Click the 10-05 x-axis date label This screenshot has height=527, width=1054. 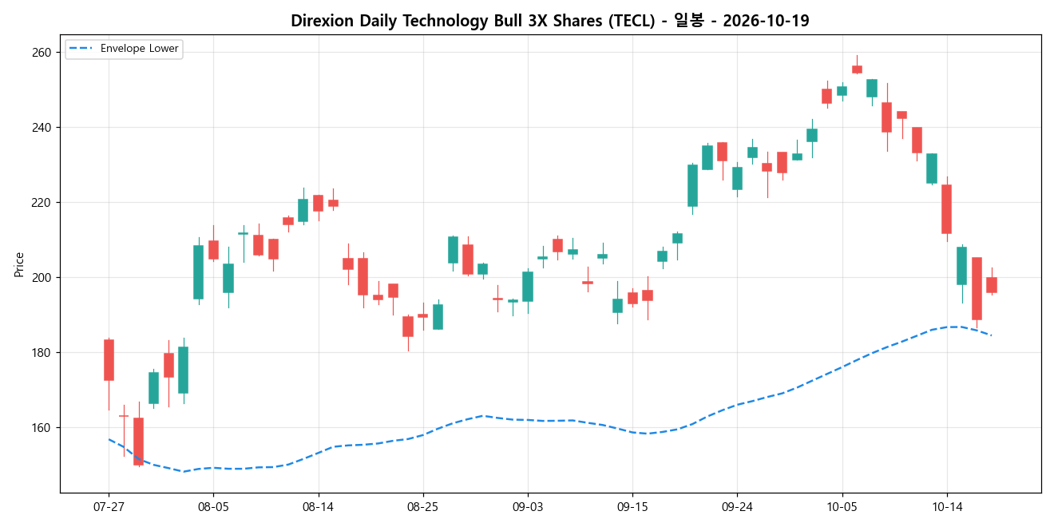pyautogui.click(x=842, y=506)
